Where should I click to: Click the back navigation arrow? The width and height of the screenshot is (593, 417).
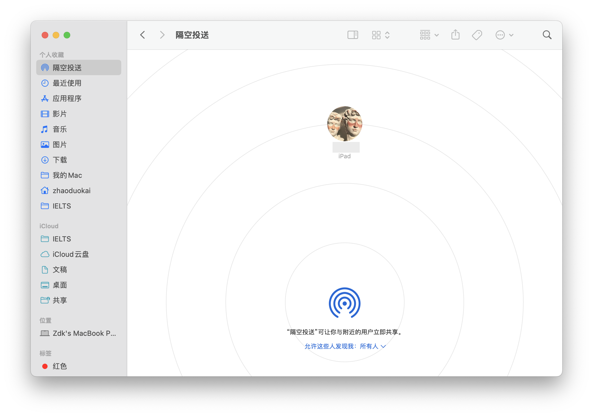[143, 35]
